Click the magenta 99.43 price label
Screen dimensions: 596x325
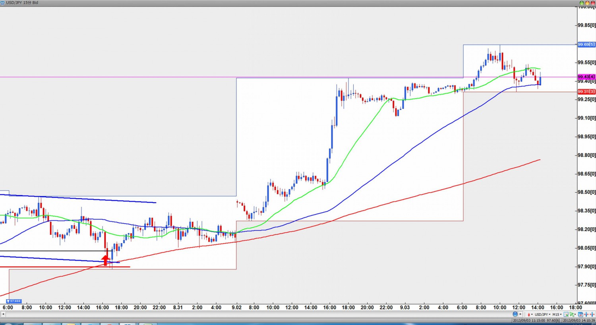coord(586,77)
